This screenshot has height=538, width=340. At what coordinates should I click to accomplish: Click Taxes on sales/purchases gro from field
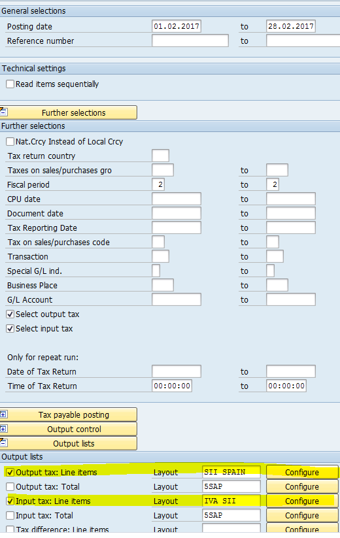point(163,170)
